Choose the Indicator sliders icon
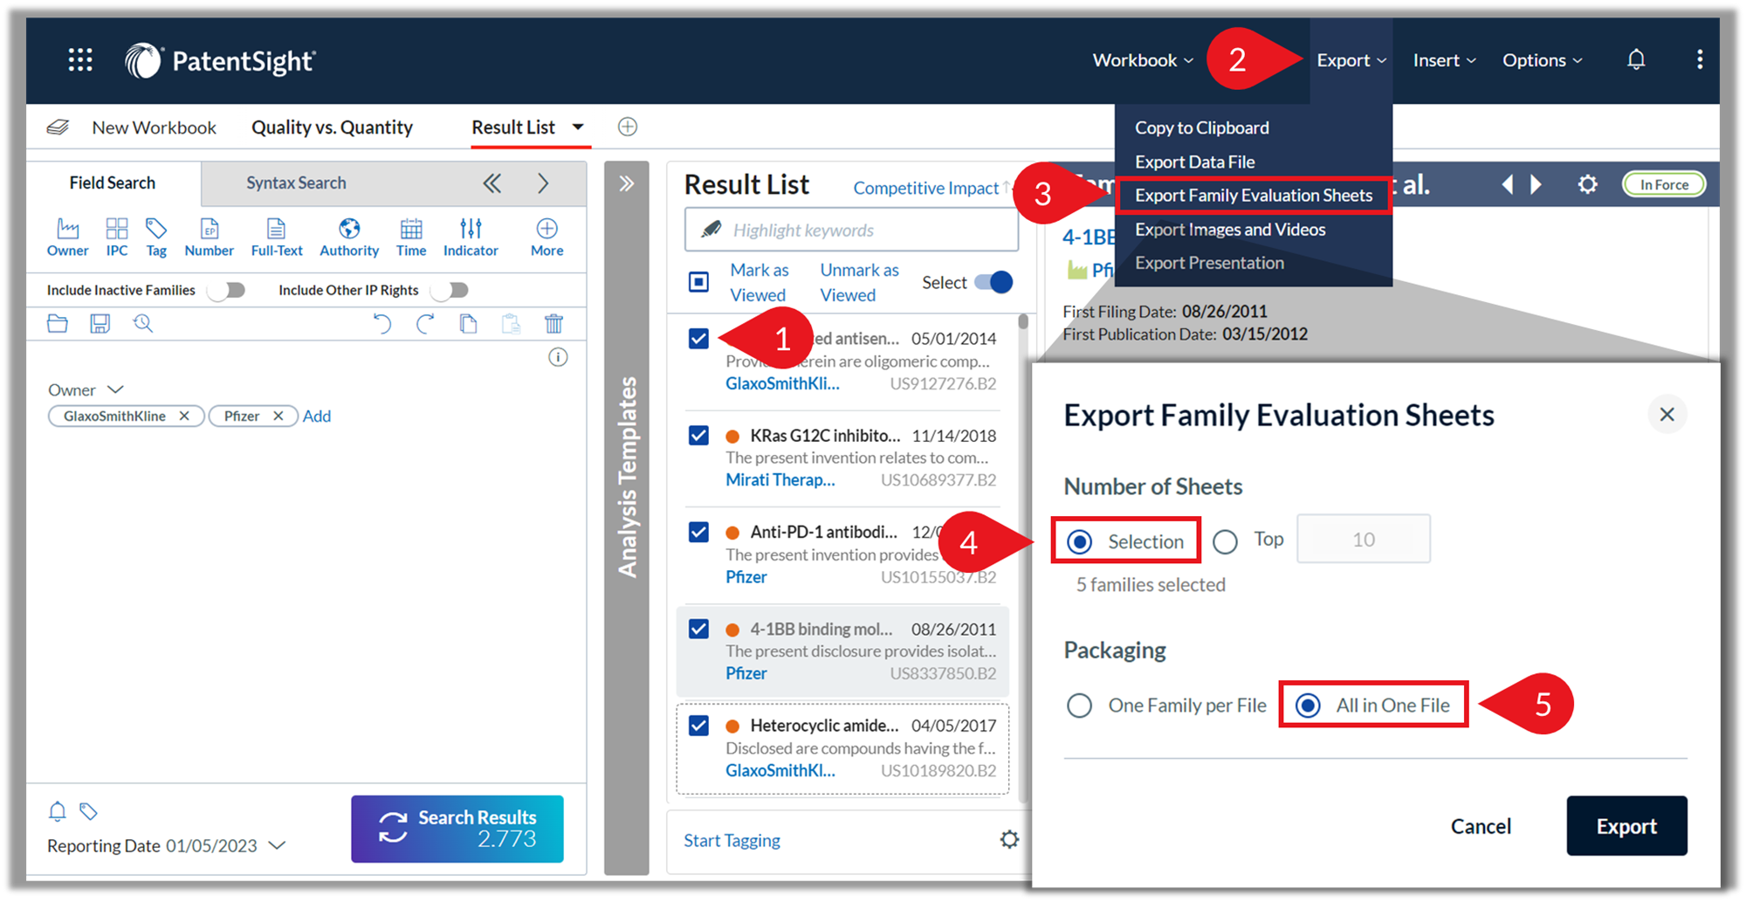This screenshot has height=902, width=1746. (471, 238)
